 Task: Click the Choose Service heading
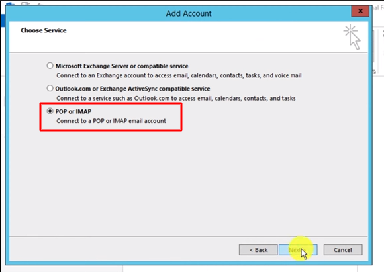click(44, 30)
